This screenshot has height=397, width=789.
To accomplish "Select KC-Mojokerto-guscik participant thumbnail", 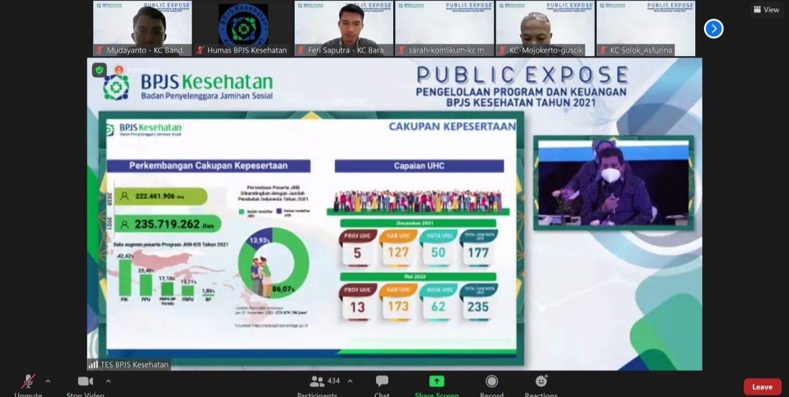I will point(545,28).
